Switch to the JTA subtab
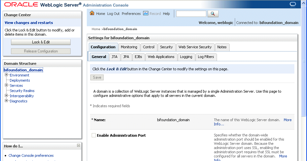This screenshot has height=161, width=307. [x=115, y=57]
